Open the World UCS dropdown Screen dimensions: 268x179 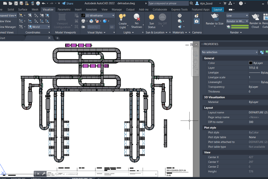39,27
